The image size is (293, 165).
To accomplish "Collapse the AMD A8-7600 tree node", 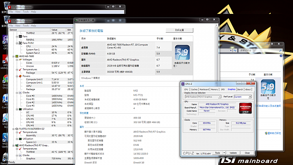I will [x=13, y=56].
